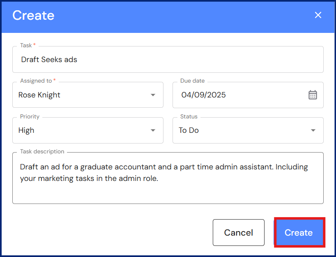This screenshot has width=336, height=257.
Task: Click the Assigned to field label
Action: (x=36, y=81)
